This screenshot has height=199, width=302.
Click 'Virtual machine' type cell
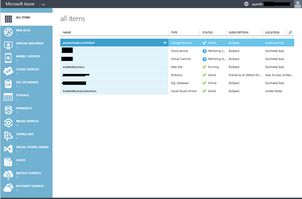coord(181,59)
